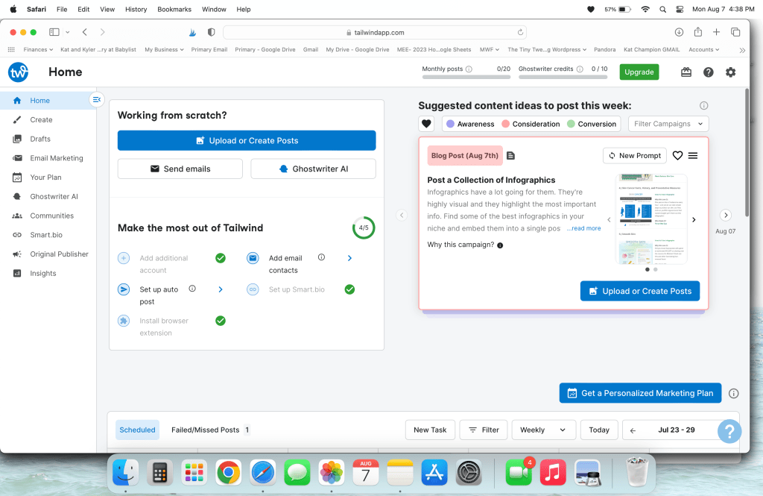Click the 4/5 progress circle indicator

tap(364, 228)
